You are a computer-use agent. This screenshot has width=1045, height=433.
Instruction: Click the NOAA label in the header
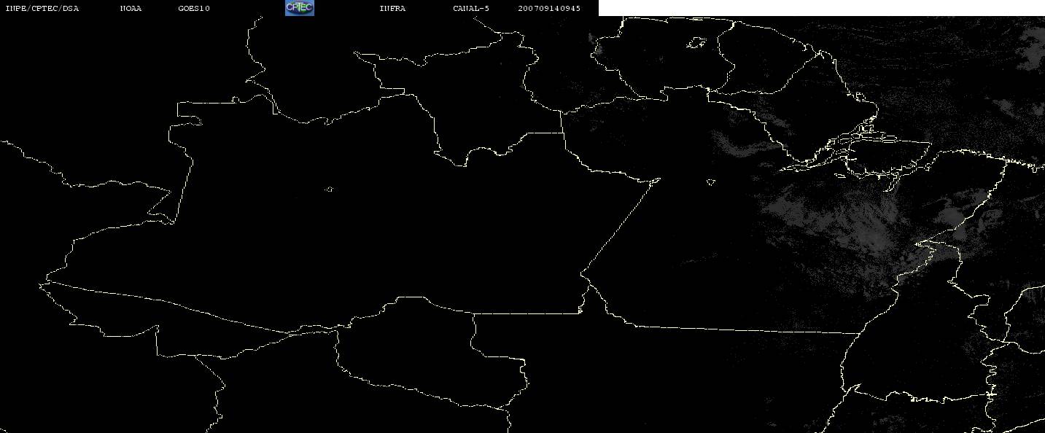pyautogui.click(x=131, y=9)
